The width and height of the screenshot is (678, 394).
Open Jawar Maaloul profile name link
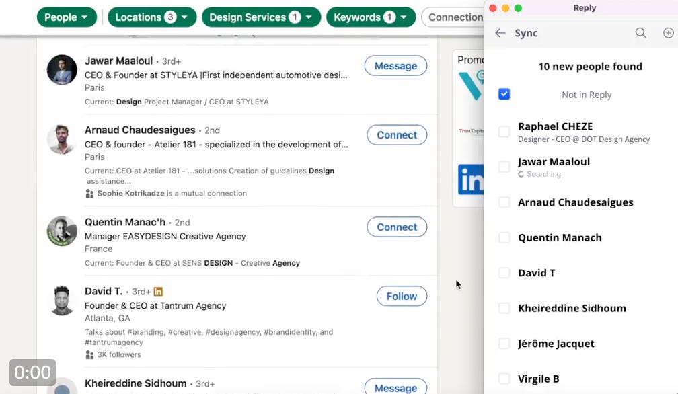coord(118,61)
